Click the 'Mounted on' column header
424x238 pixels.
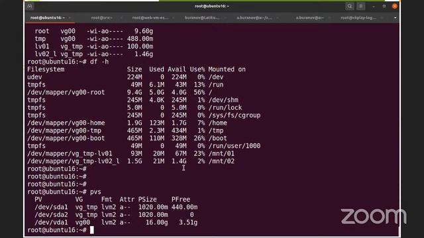[x=227, y=69]
